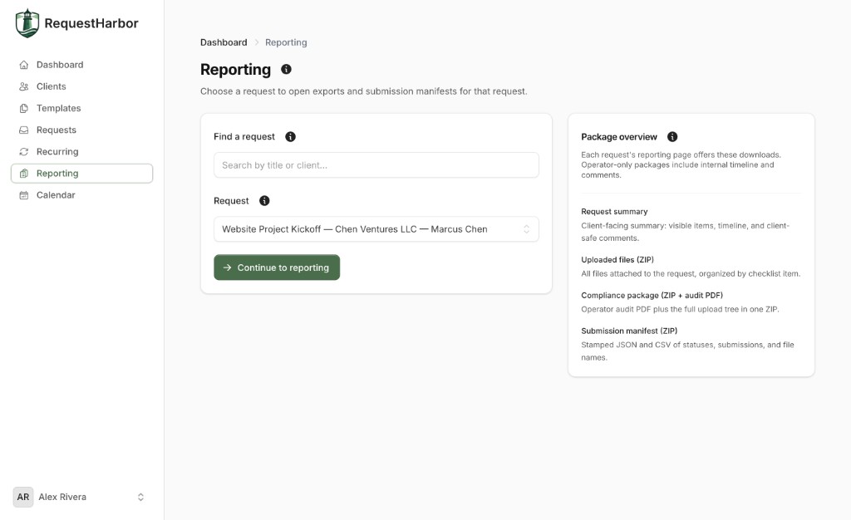Viewport: 851px width, 520px height.
Task: Navigate to Requests in sidebar
Action: pos(81,130)
